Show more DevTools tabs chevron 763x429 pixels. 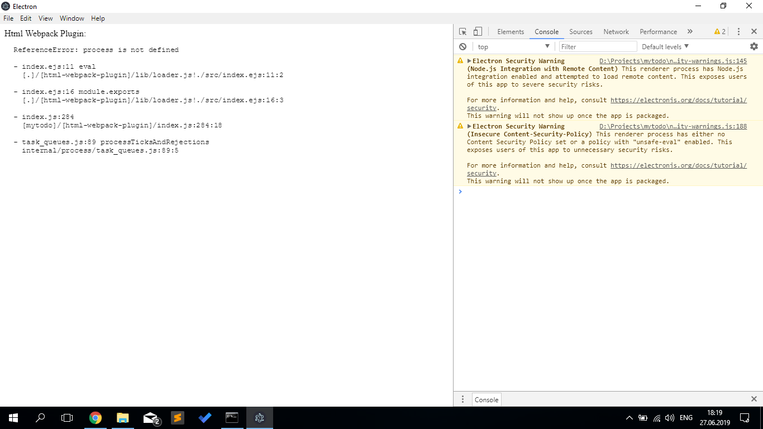point(690,32)
